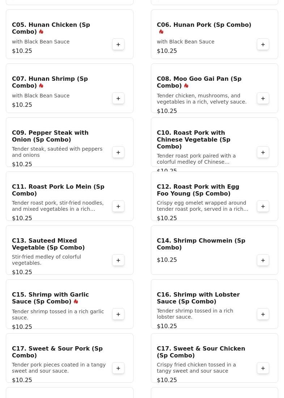Open C11 Roast Pork Lo Mein title
Viewport: 284px width, 398px height.
[x=58, y=190]
